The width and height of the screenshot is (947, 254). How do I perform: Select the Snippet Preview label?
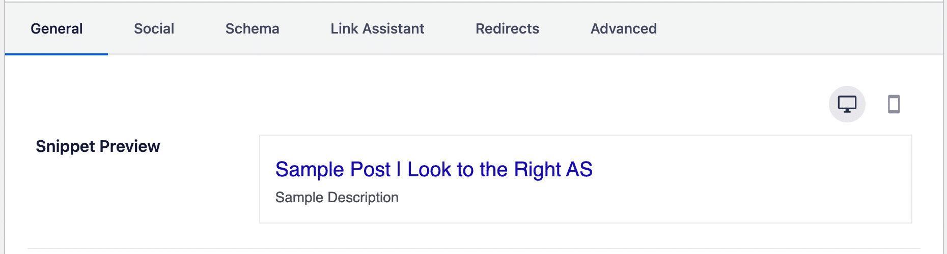coord(98,146)
